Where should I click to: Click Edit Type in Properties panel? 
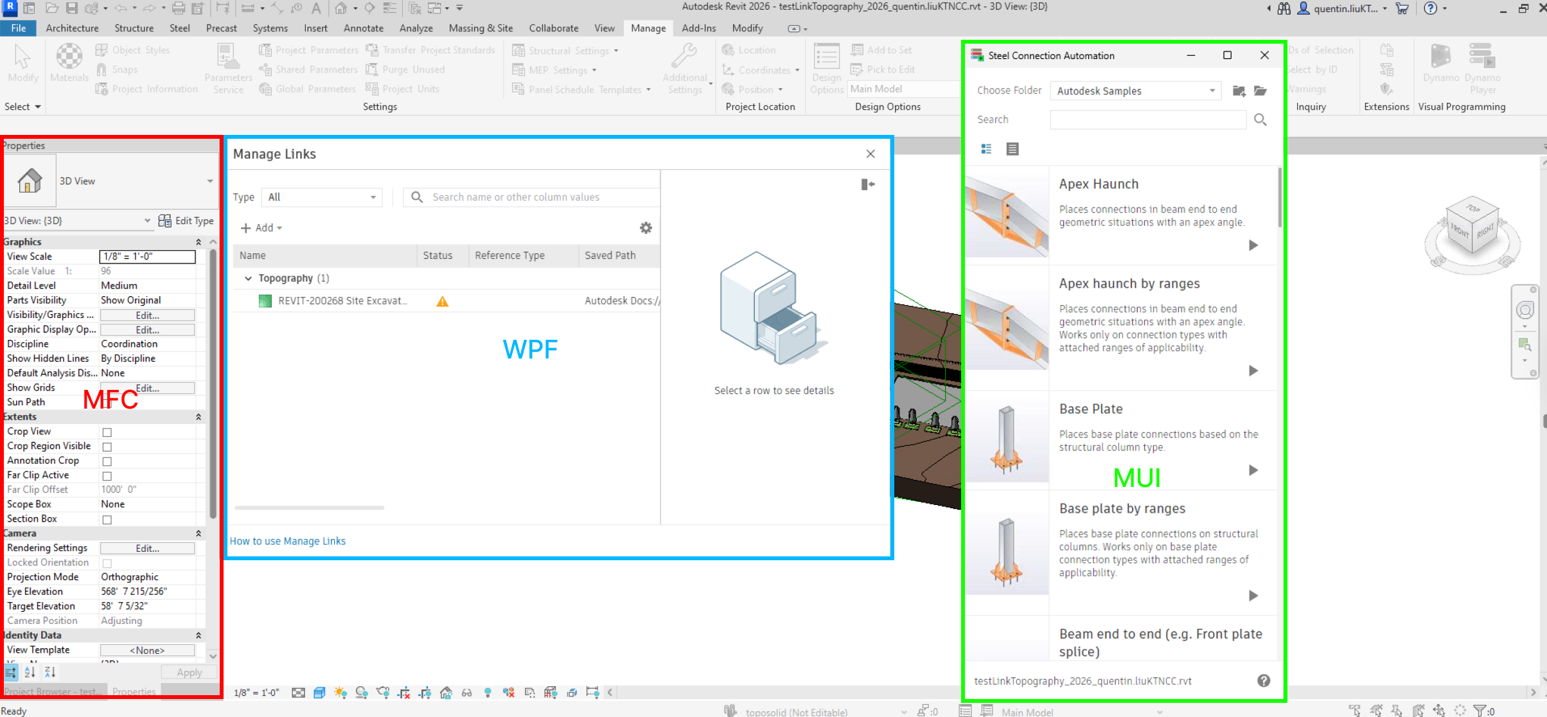[186, 221]
